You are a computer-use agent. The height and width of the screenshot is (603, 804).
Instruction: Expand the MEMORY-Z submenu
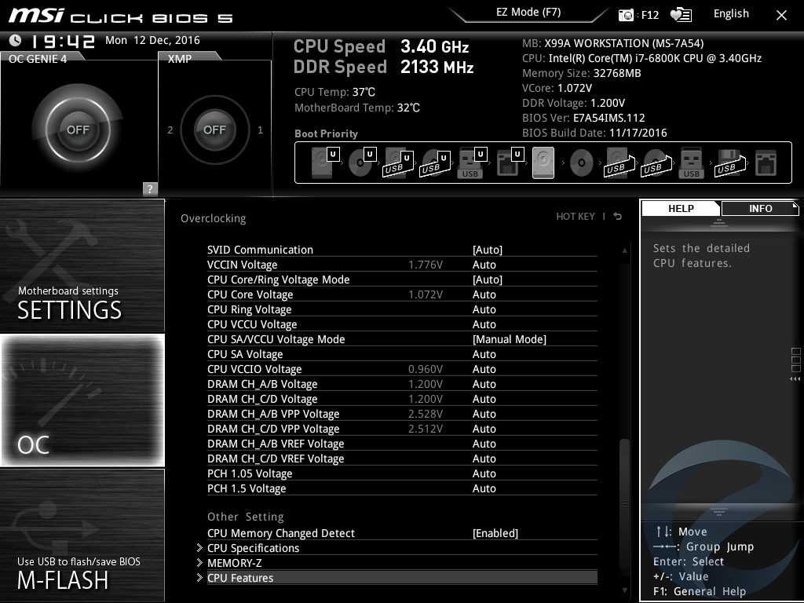click(x=234, y=563)
